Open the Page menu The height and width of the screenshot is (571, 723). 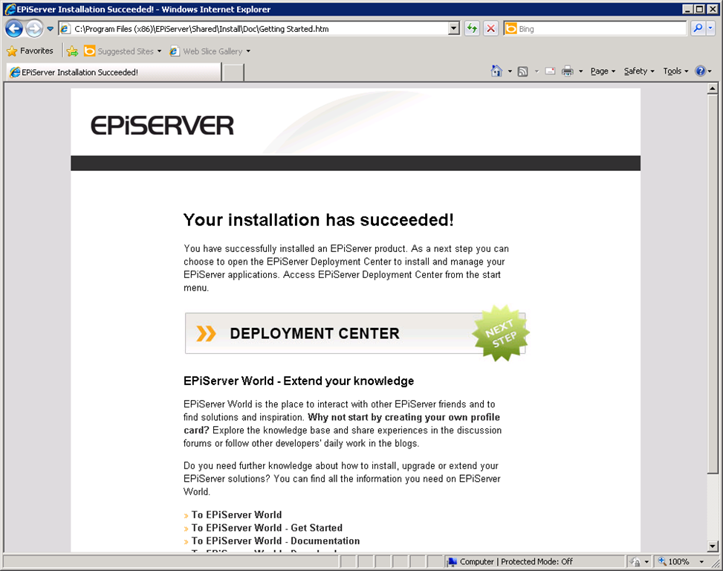603,71
